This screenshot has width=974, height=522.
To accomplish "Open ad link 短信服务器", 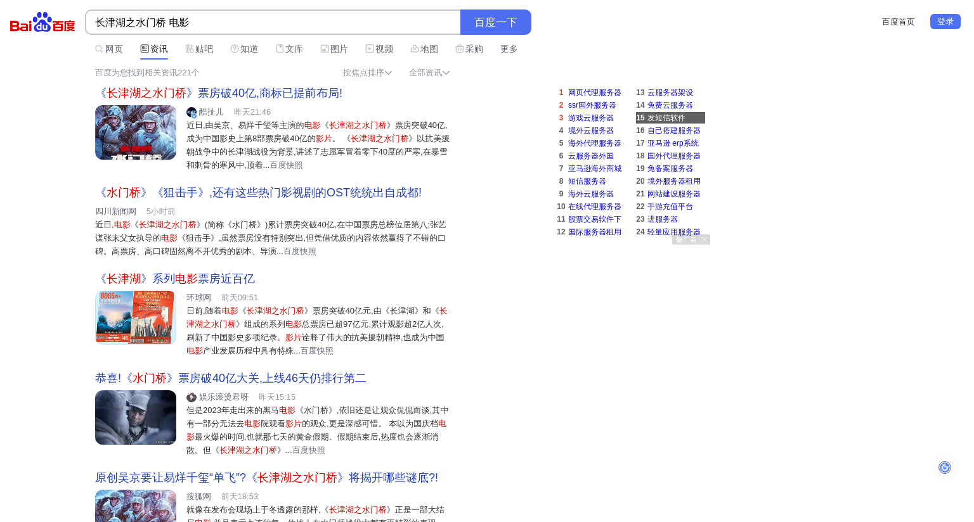I will (x=587, y=181).
